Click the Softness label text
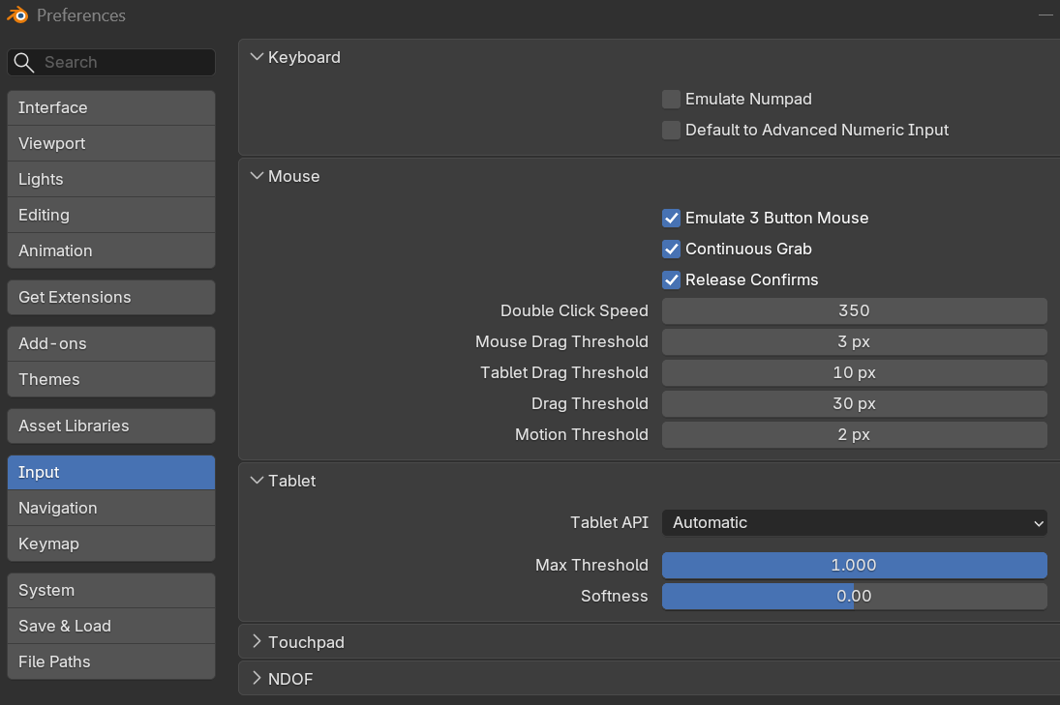The image size is (1060, 705). pos(614,597)
